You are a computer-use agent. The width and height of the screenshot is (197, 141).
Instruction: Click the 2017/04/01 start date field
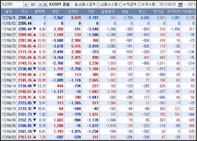tap(168, 5)
